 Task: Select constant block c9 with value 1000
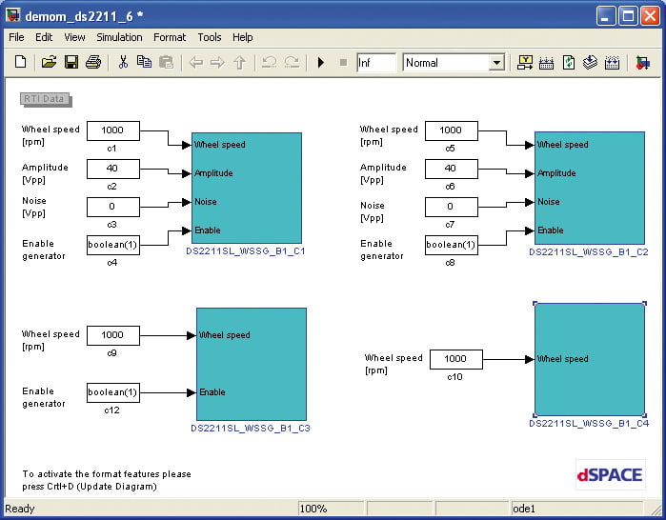tap(113, 335)
